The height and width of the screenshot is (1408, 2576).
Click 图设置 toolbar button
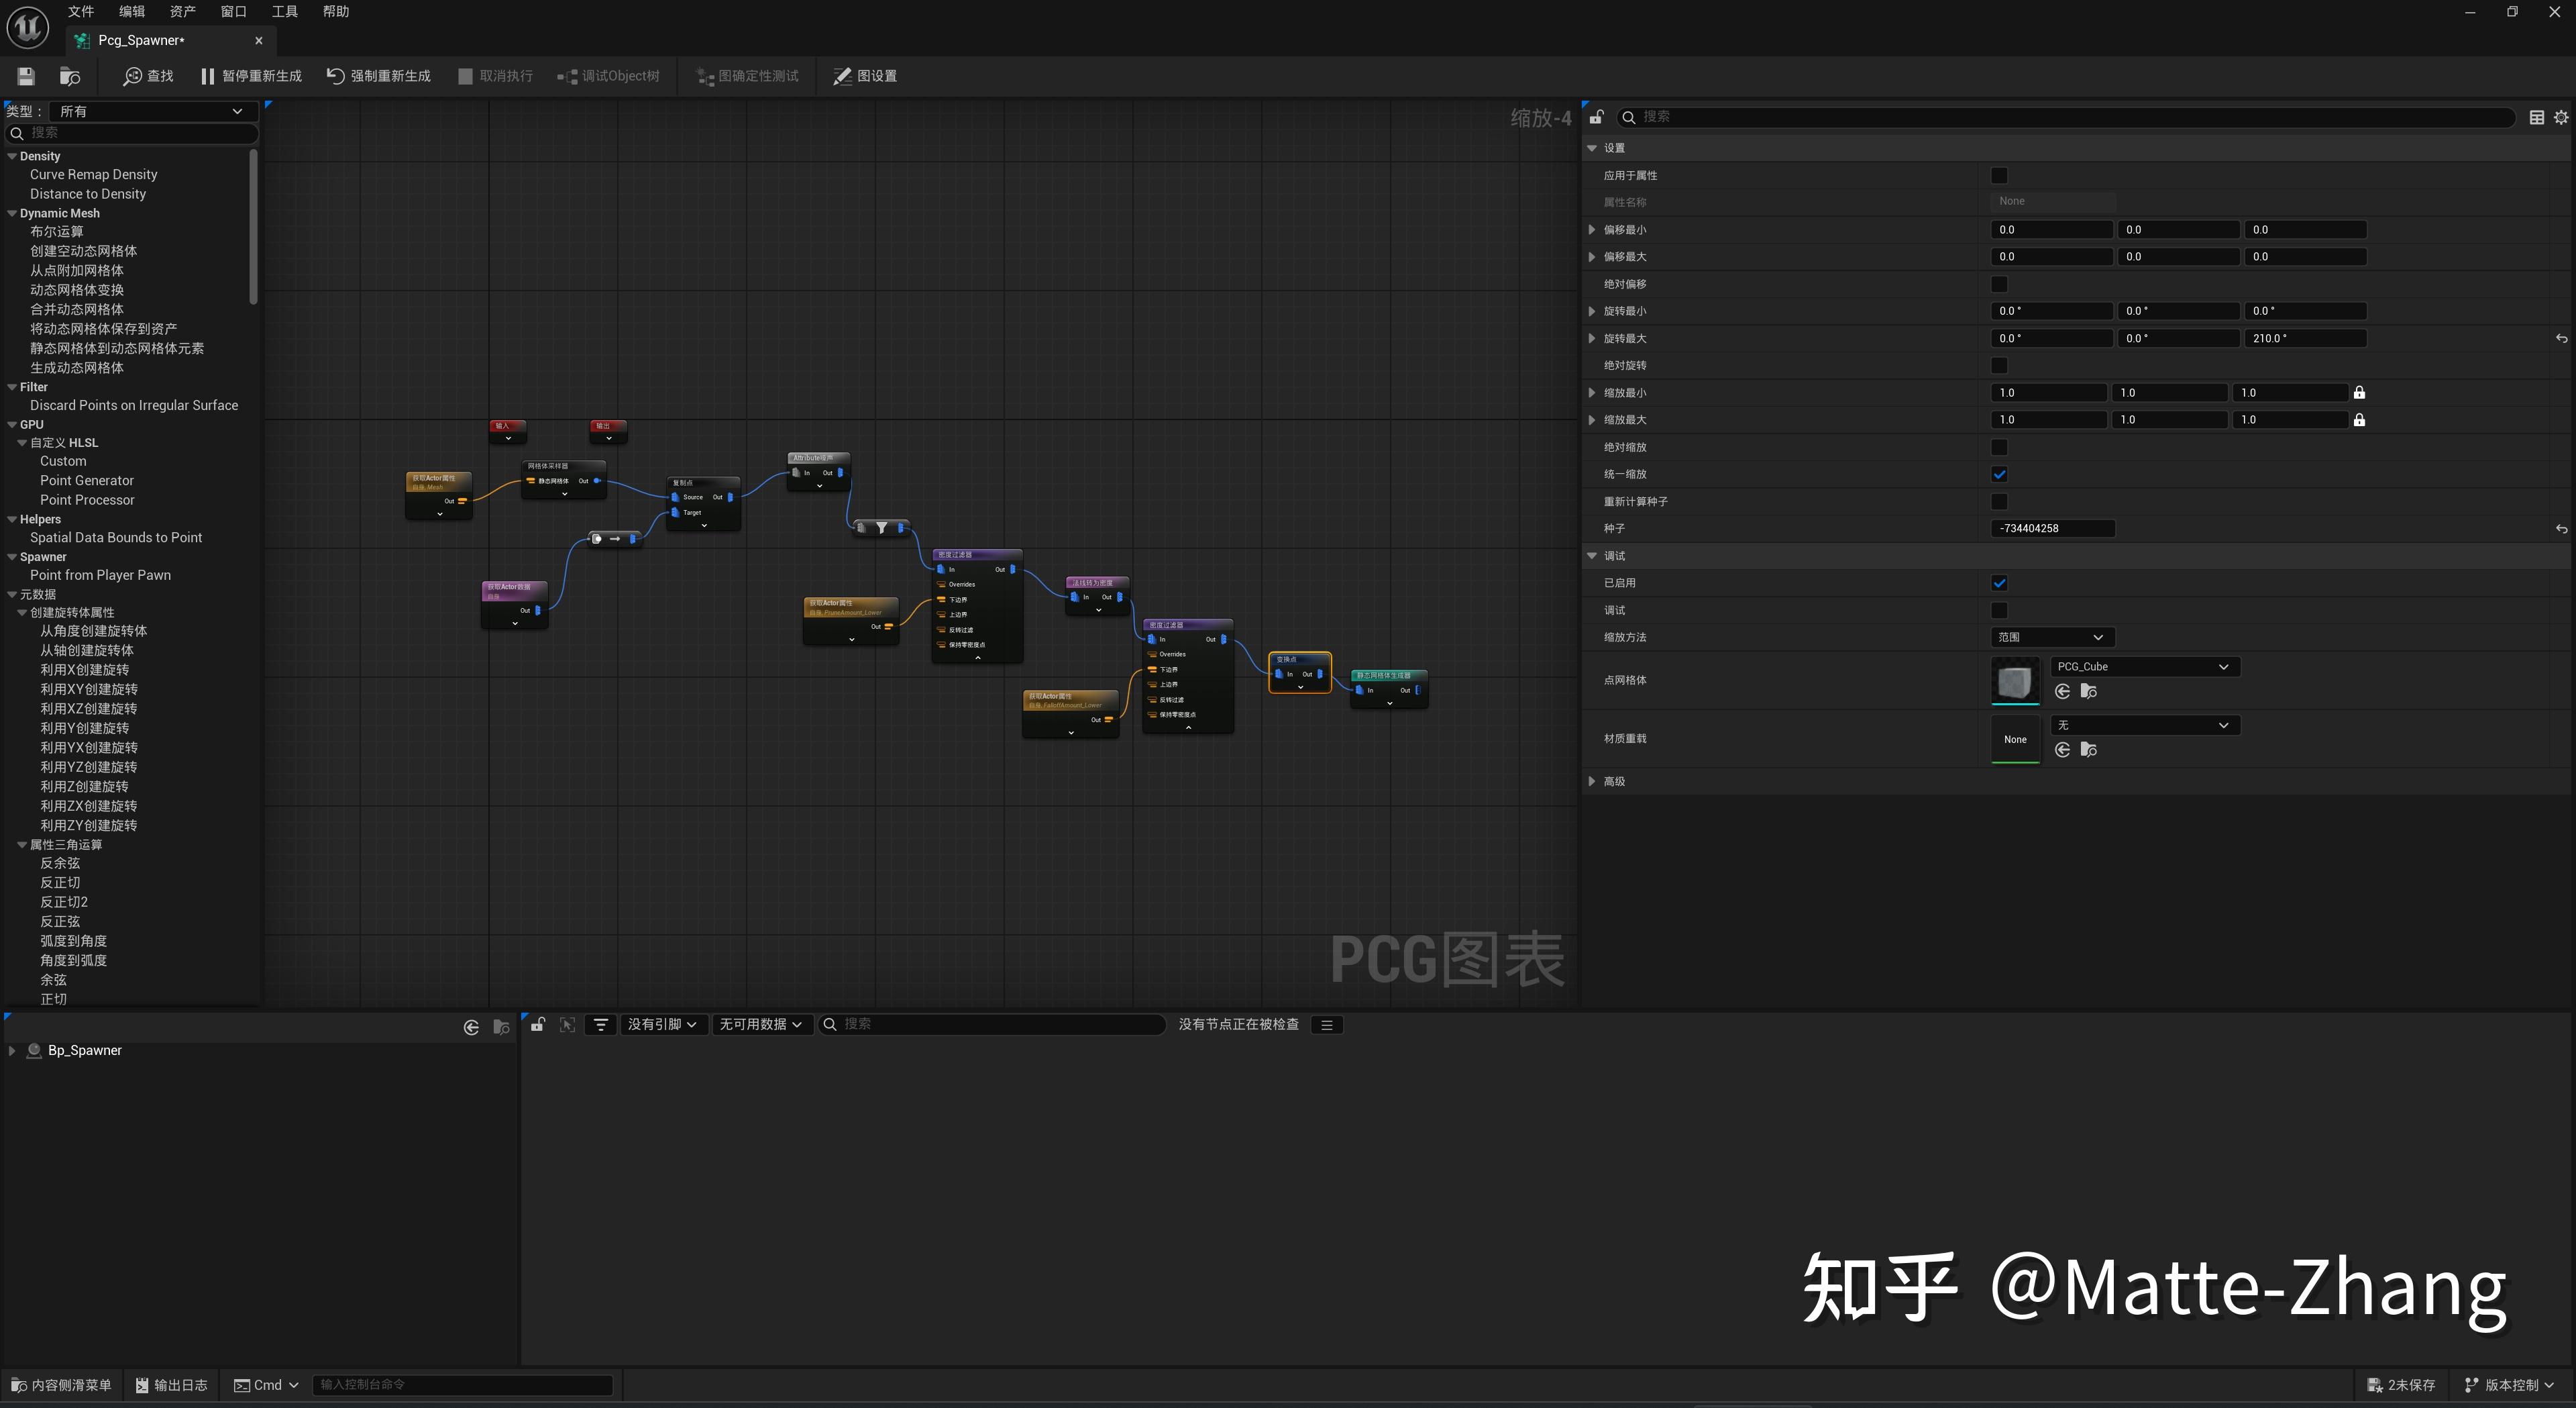pos(865,76)
